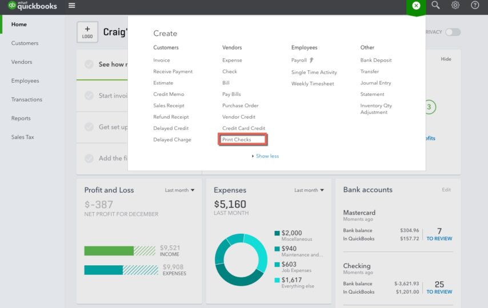This screenshot has height=308, width=488.
Task: Click the green income bar
Action: (x=109, y=251)
